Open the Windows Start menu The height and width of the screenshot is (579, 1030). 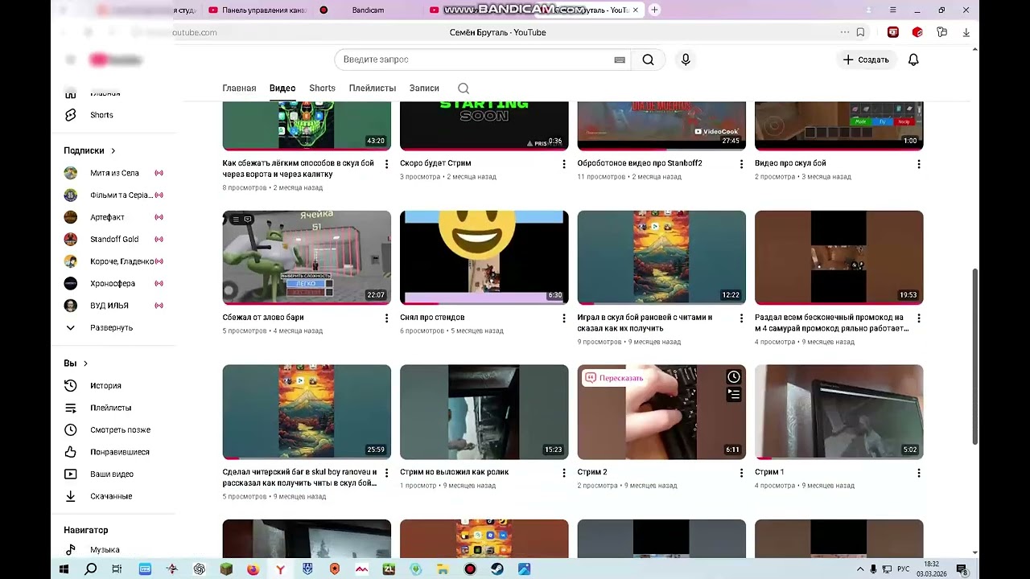[x=64, y=569]
